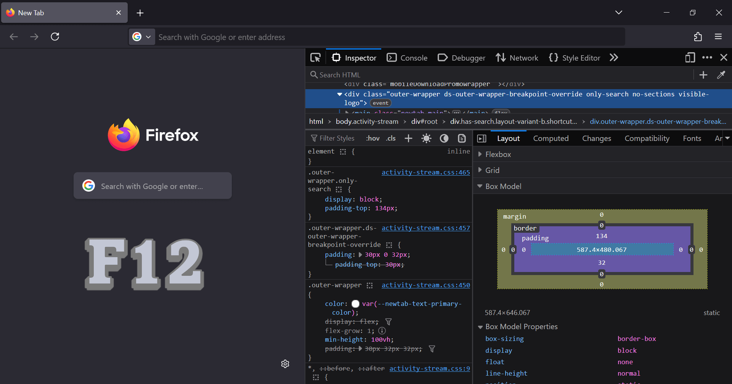Viewport: 732px width, 384px height.
Task: Switch to the Fonts tab
Action: [x=692, y=138]
